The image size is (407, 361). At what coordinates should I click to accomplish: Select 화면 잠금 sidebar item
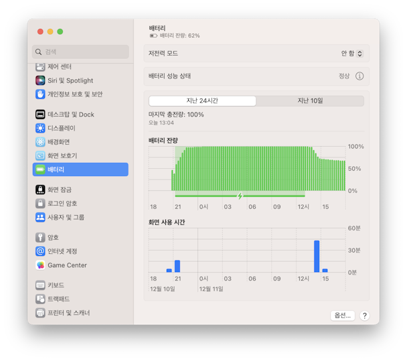tap(80, 190)
